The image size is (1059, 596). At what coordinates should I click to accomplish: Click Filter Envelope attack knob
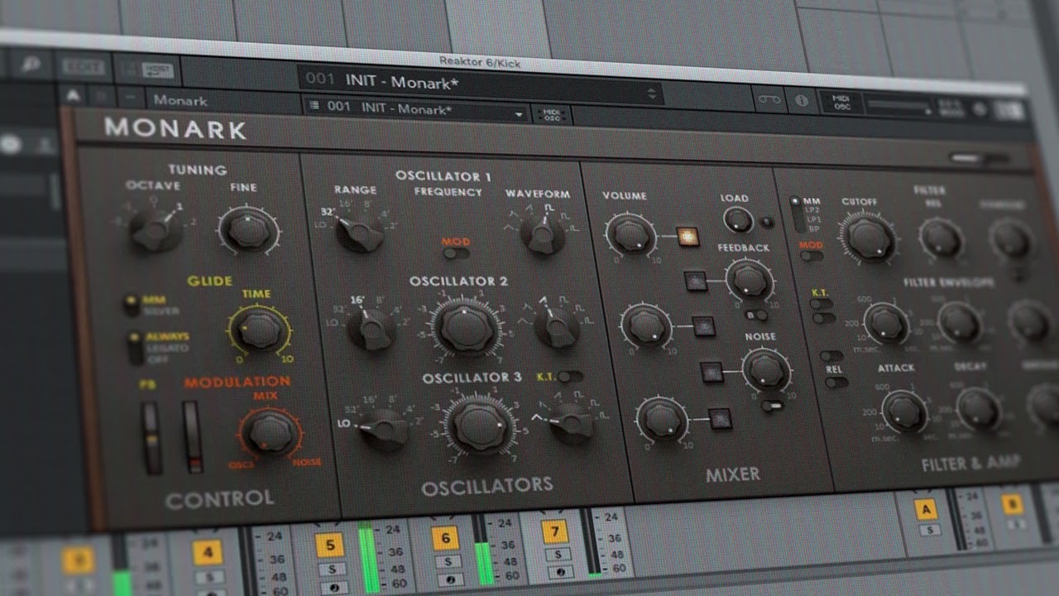[885, 323]
